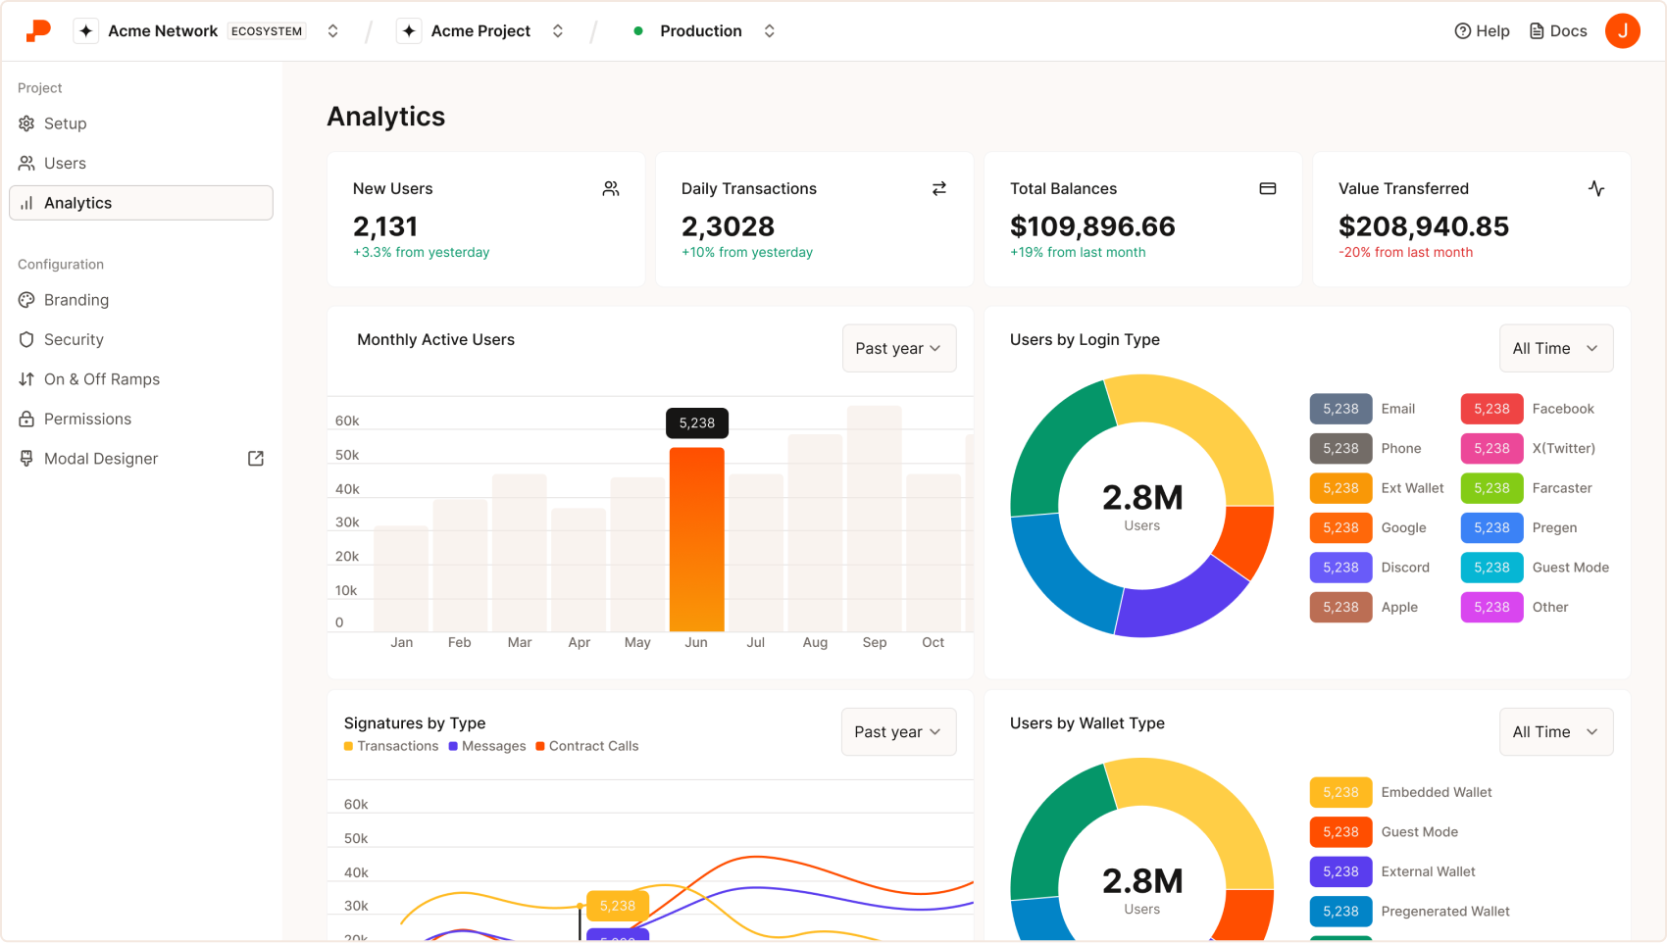Click the Docs document icon
Viewport: 1667px width, 943px height.
(x=1537, y=31)
